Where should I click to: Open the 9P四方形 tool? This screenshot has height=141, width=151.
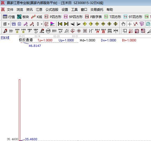pyautogui.click(x=73, y=17)
